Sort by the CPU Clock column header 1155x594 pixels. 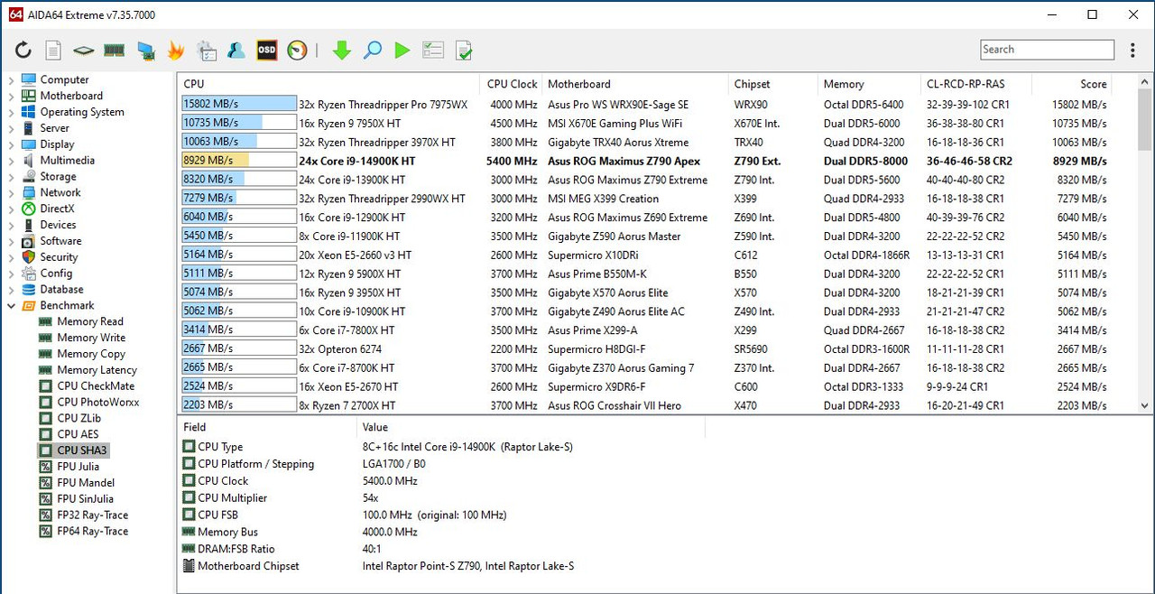pos(511,84)
